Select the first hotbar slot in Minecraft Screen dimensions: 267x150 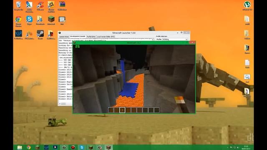click(x=111, y=110)
